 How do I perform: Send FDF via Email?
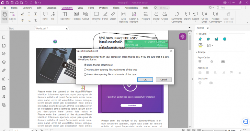[204, 17]
